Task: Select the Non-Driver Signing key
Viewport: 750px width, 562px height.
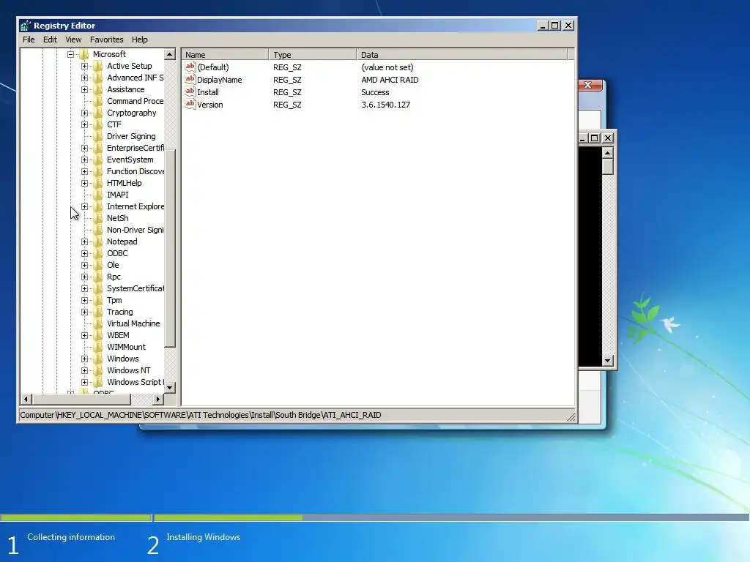Action: [x=135, y=230]
